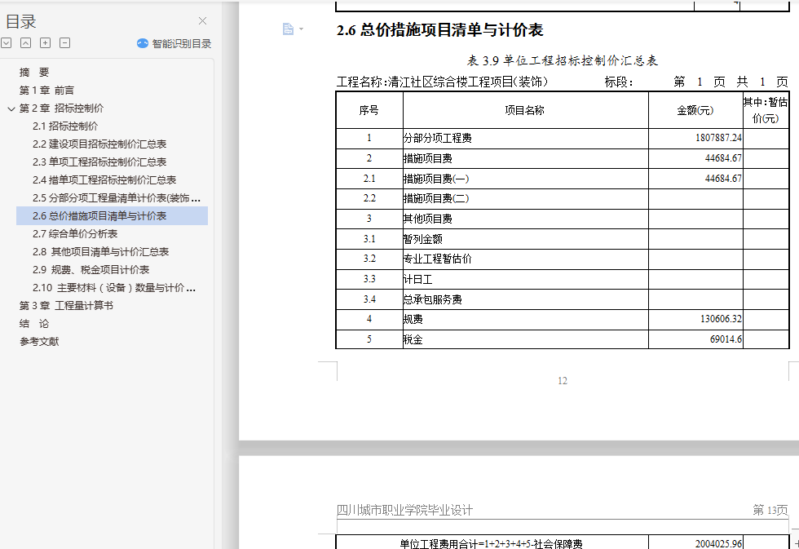Screen dimensions: 799x549
Task: Click the 工程名称:清江社区综合楼工程项目(装饰) line
Action: tap(442, 82)
